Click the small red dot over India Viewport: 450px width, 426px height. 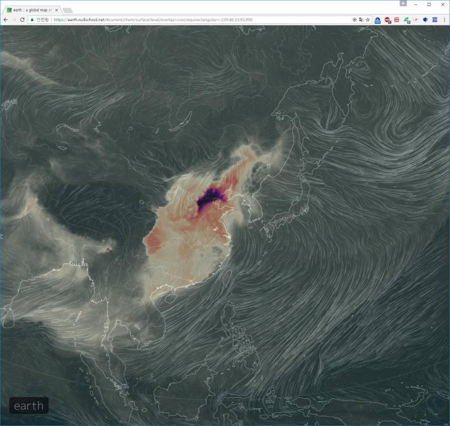pyautogui.click(x=108, y=250)
